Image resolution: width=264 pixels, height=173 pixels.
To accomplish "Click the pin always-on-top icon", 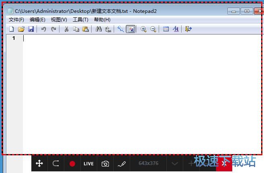I will tap(121, 29).
